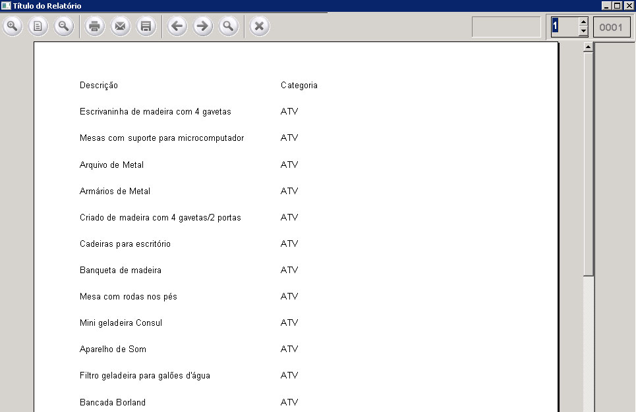Click the vertical scrollbar up arrow
Screen dimensions: 636x412
click(x=588, y=47)
